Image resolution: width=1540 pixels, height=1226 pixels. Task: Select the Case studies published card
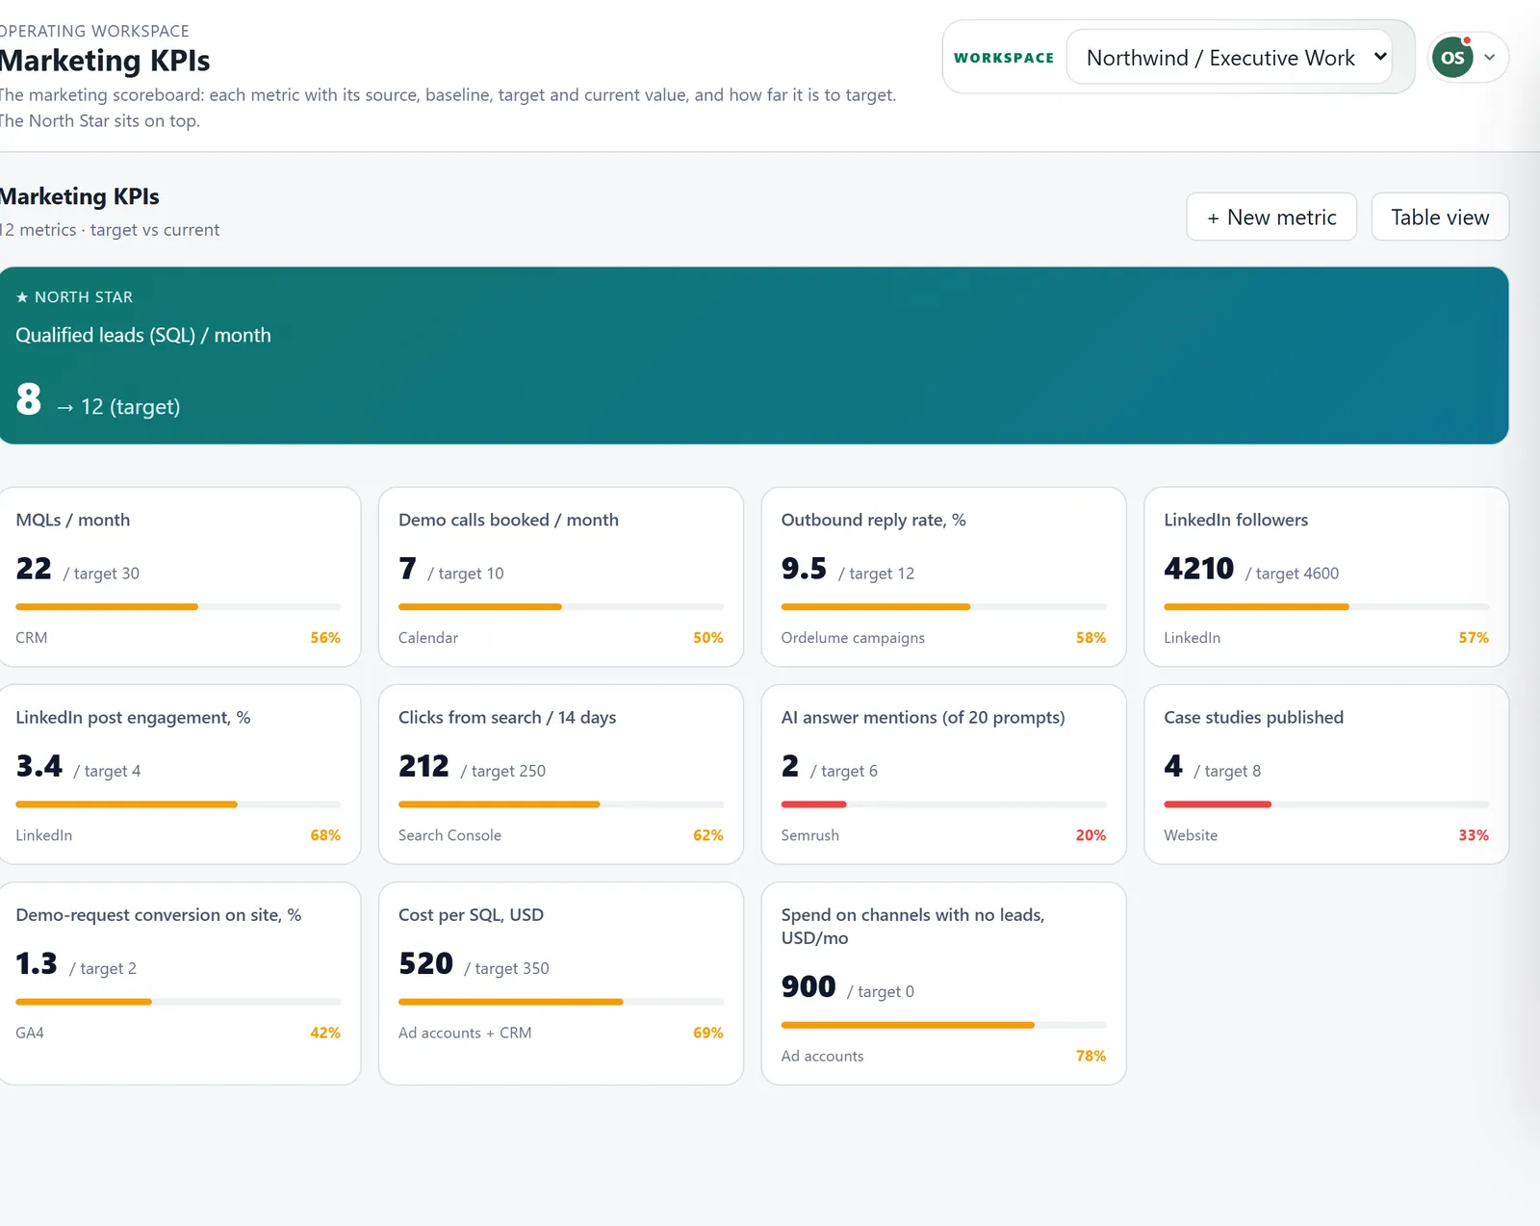[1326, 774]
